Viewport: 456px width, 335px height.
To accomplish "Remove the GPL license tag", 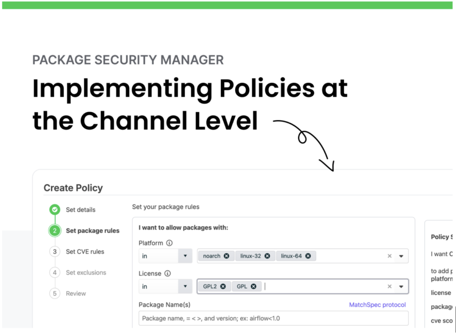I will click(253, 286).
